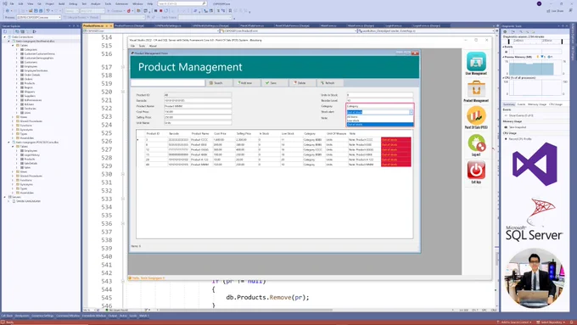Image resolution: width=577 pixels, height=325 pixels.
Task: Close the Server Explorer panel
Action: coord(78,26)
